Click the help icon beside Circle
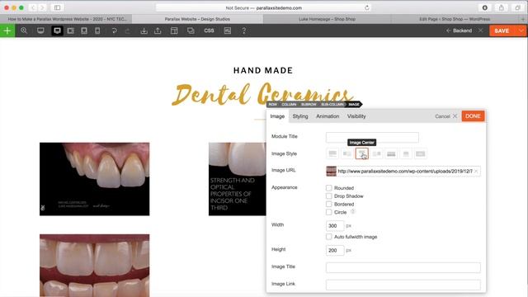This screenshot has width=528, height=297. pyautogui.click(x=353, y=211)
